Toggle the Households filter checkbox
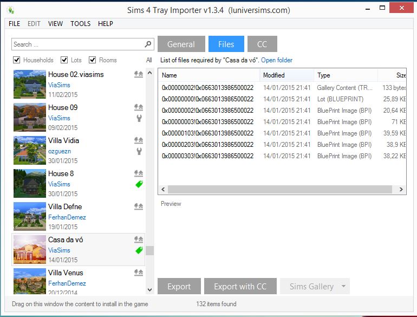The width and height of the screenshot is (417, 317). [16, 60]
